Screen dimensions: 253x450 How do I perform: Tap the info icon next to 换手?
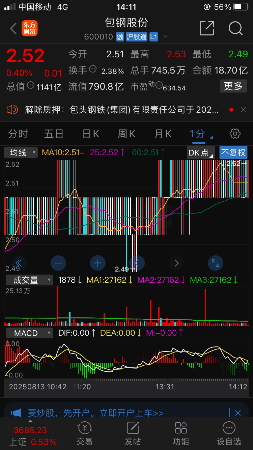[x=93, y=69]
